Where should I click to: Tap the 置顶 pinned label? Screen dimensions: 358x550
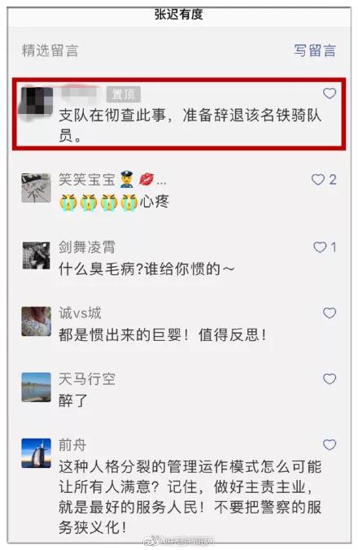[x=124, y=94]
